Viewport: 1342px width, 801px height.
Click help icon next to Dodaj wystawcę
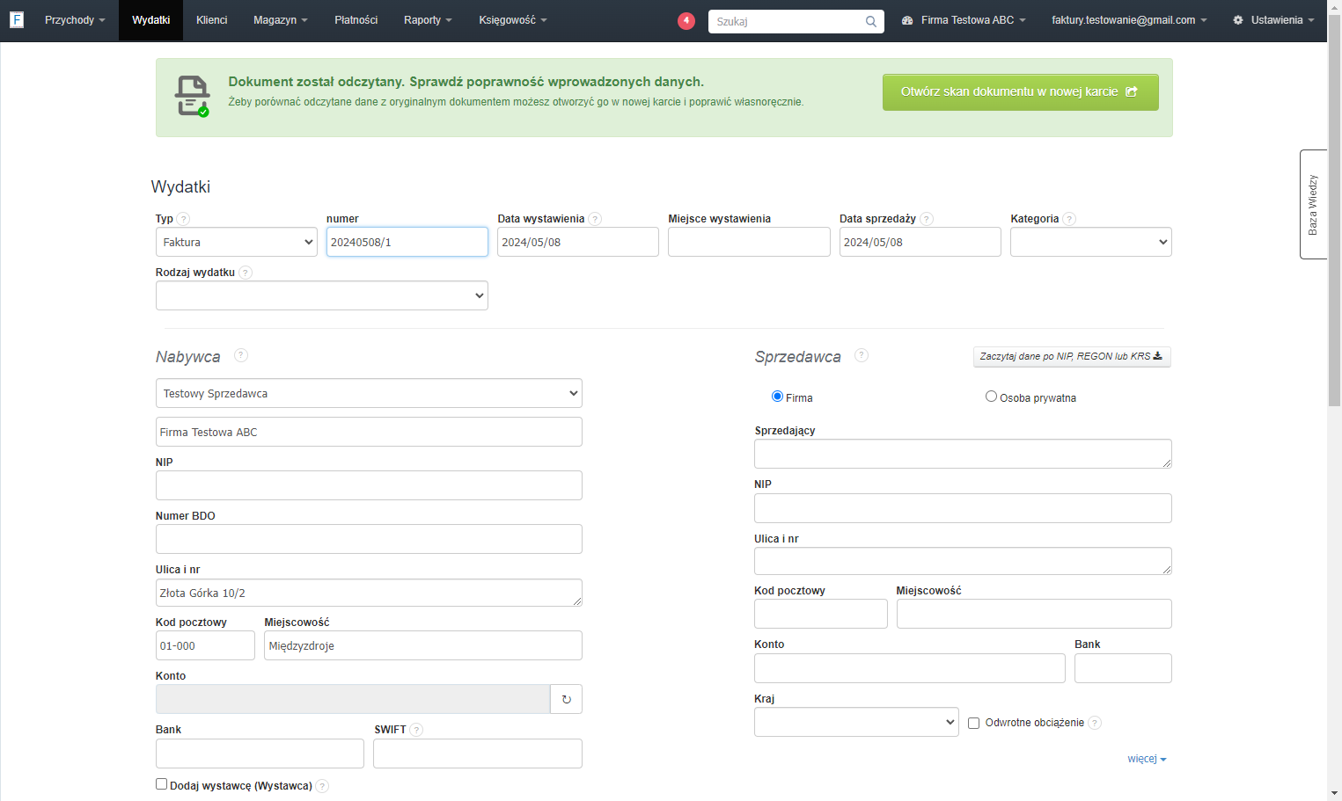[x=322, y=786]
